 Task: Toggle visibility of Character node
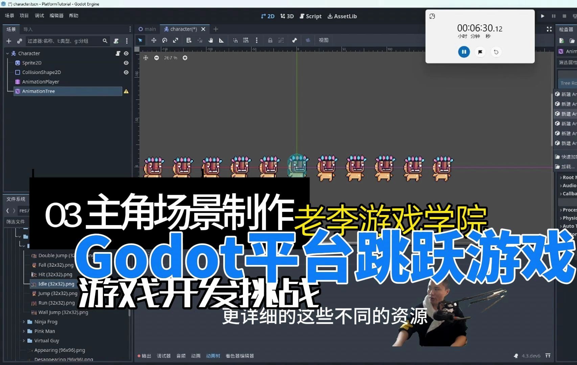click(126, 53)
